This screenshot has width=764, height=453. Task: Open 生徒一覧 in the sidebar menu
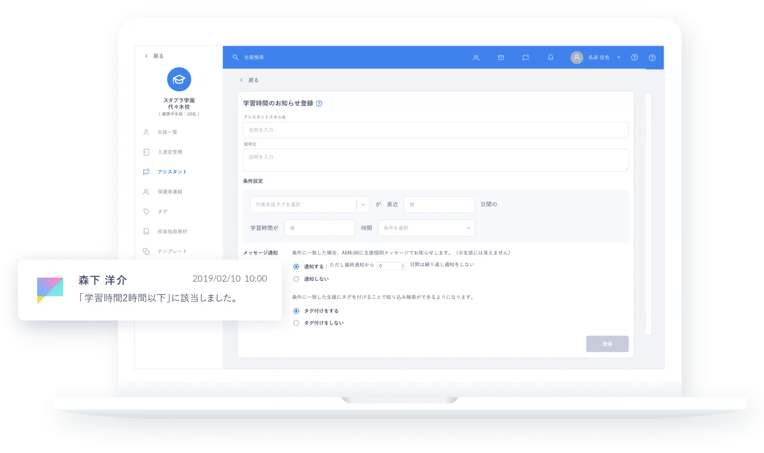coord(167,132)
